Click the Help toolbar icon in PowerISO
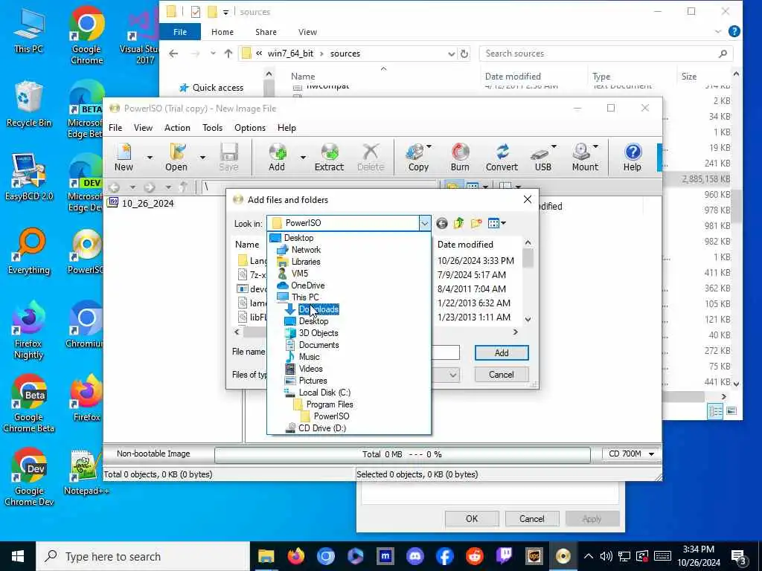This screenshot has width=762, height=571. 633,157
